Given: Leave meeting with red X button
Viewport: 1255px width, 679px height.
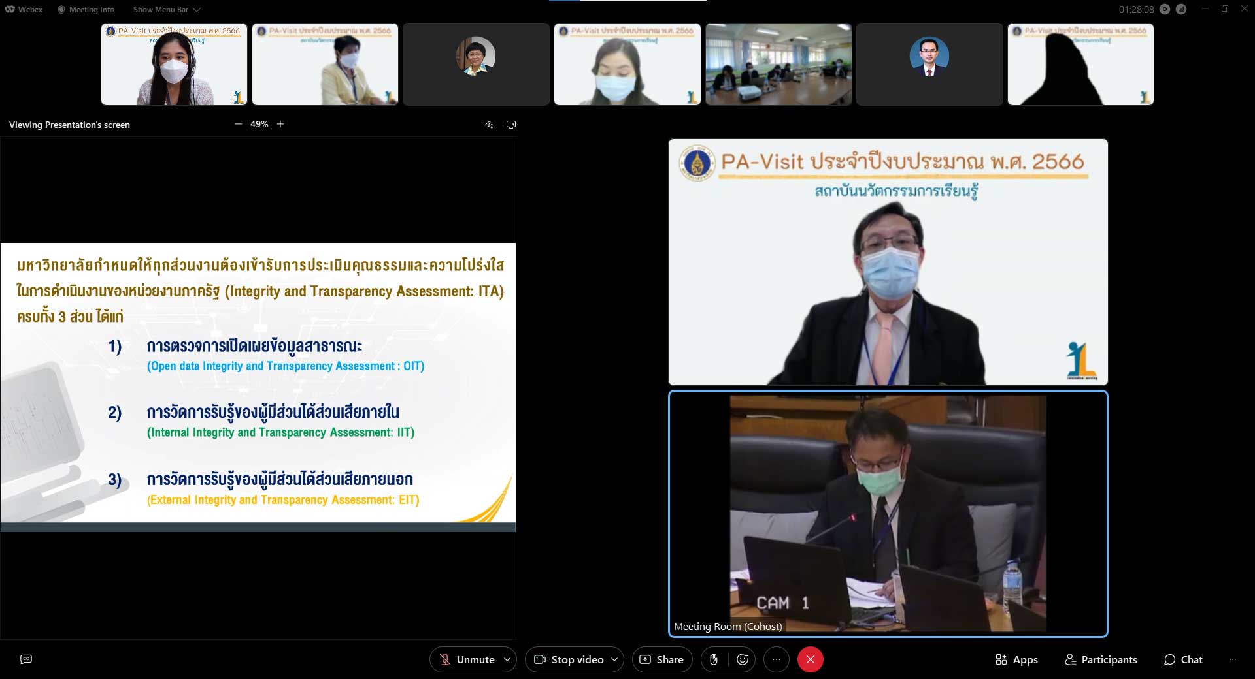Looking at the screenshot, I should 810,659.
